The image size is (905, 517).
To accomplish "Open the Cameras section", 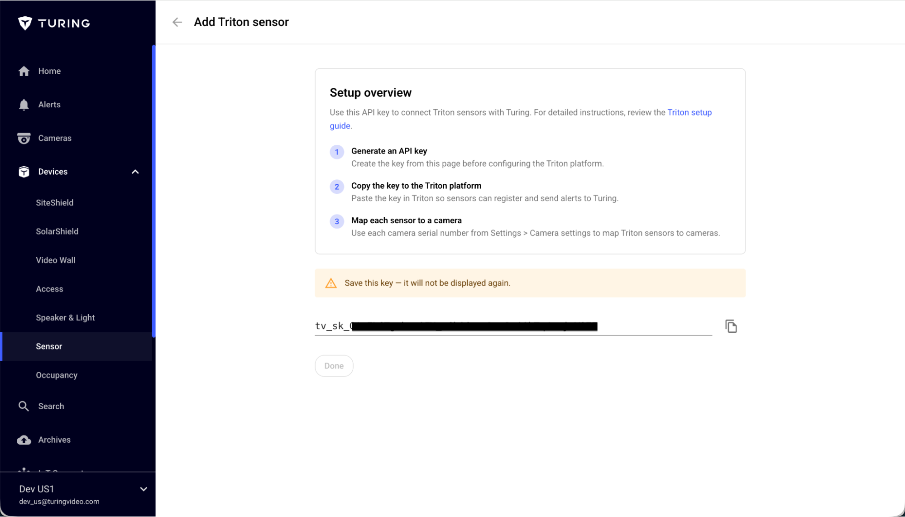I will (x=55, y=138).
